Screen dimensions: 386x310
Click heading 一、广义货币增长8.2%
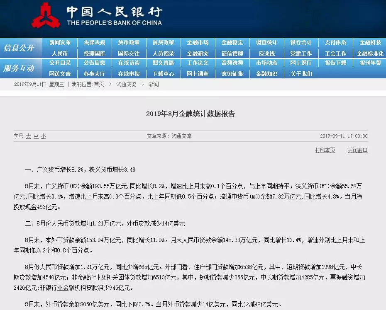(80, 170)
